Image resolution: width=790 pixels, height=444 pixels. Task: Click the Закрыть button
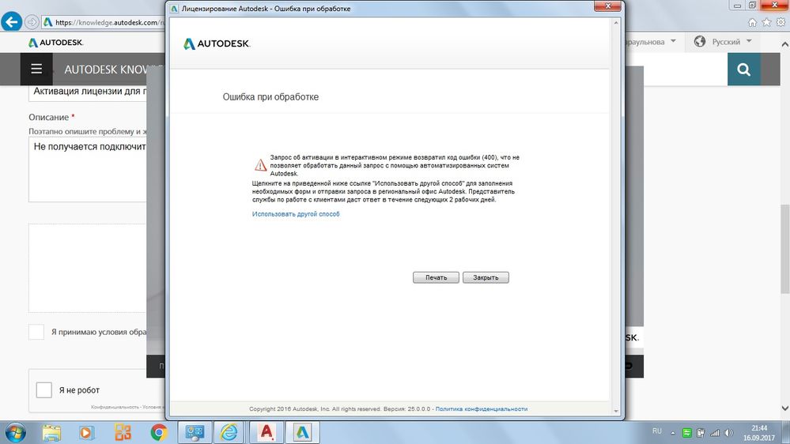[486, 277]
